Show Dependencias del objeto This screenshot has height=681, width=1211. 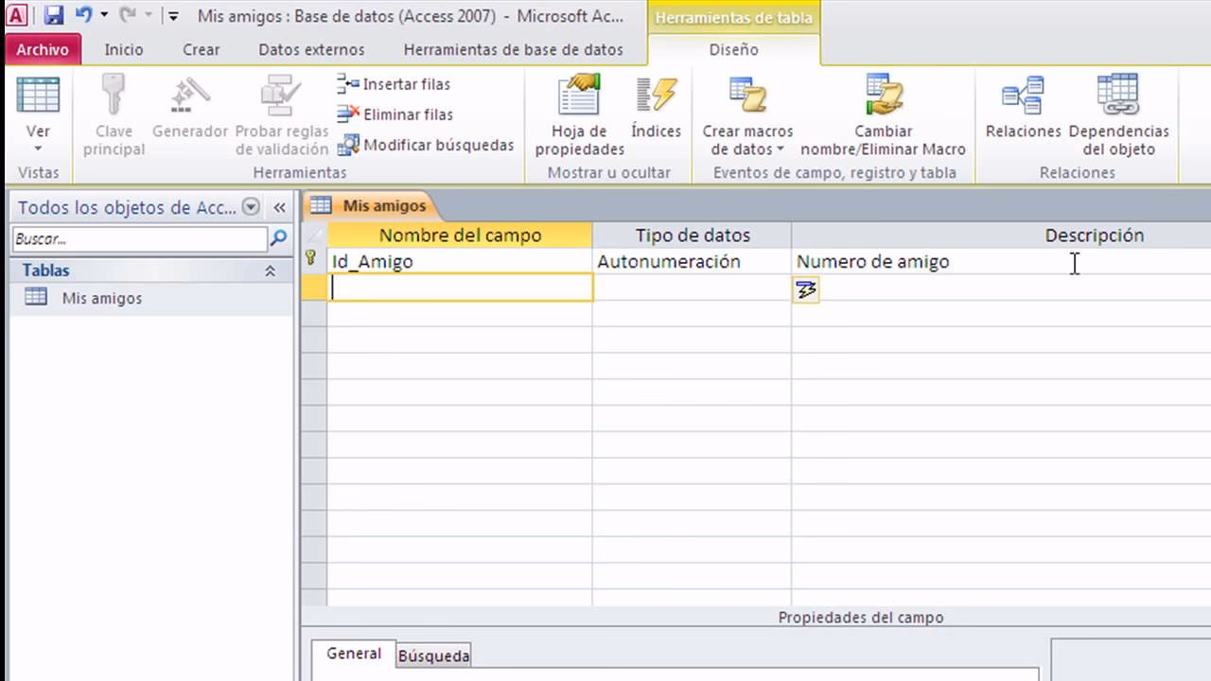(x=1118, y=115)
